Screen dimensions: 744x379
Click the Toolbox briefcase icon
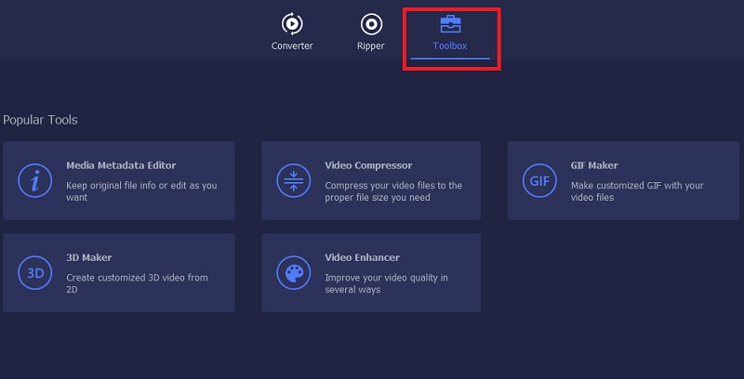coord(450,24)
